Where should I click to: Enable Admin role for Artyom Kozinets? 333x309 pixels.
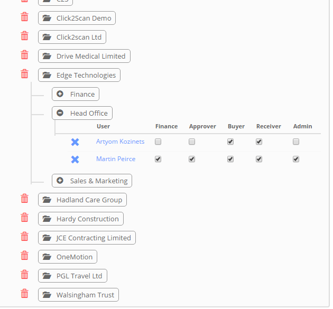click(296, 142)
